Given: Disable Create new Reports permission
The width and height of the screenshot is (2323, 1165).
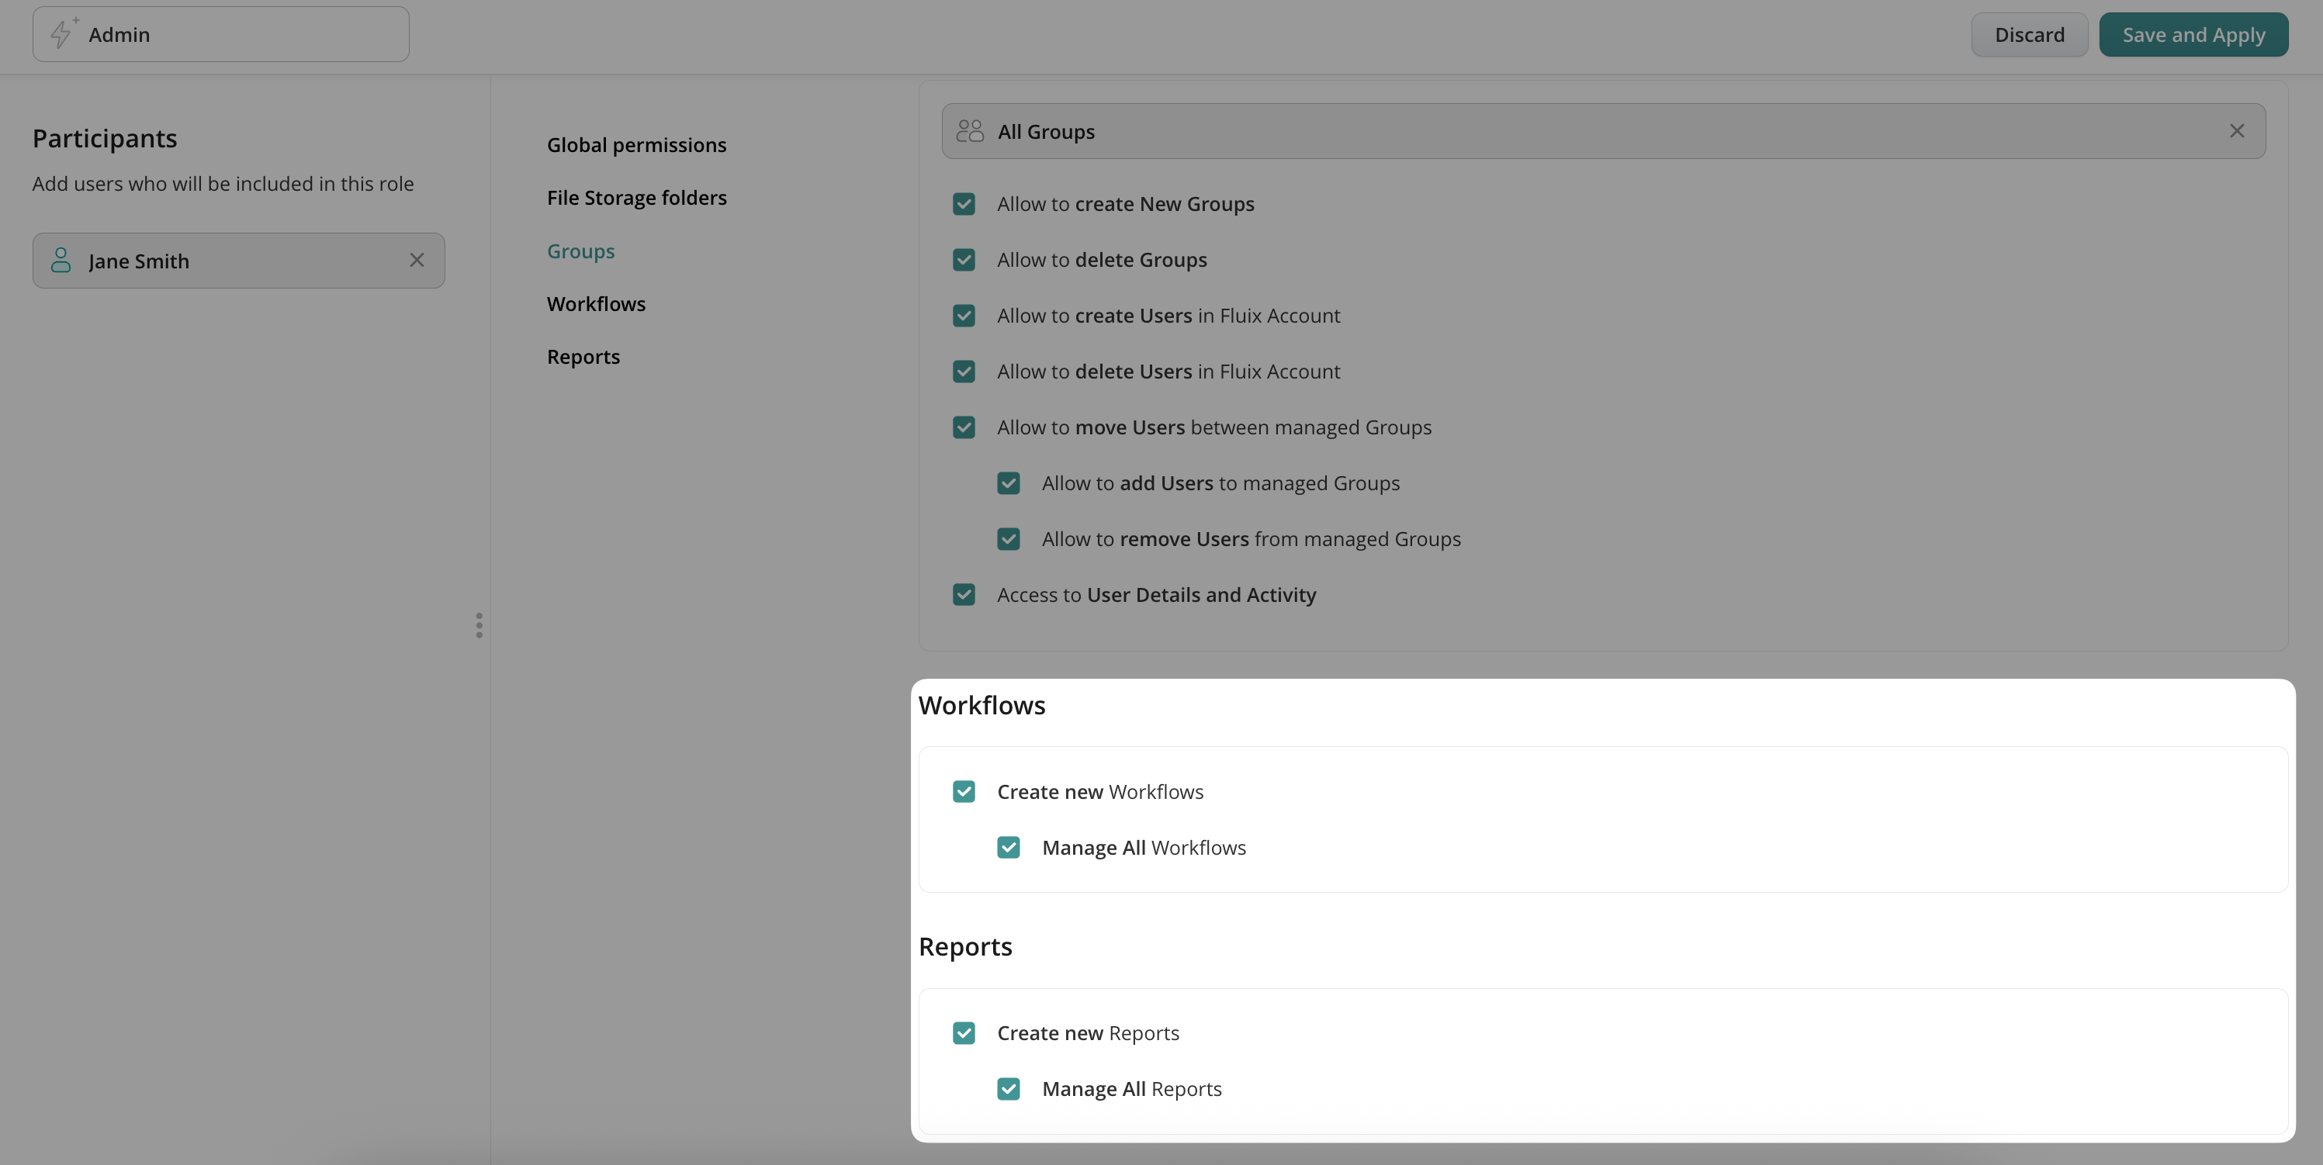Looking at the screenshot, I should (x=963, y=1033).
